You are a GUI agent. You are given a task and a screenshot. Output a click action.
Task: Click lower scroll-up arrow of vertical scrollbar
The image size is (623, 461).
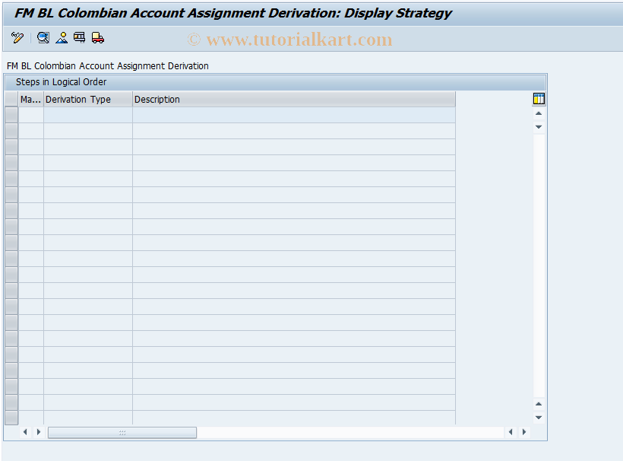pos(539,404)
